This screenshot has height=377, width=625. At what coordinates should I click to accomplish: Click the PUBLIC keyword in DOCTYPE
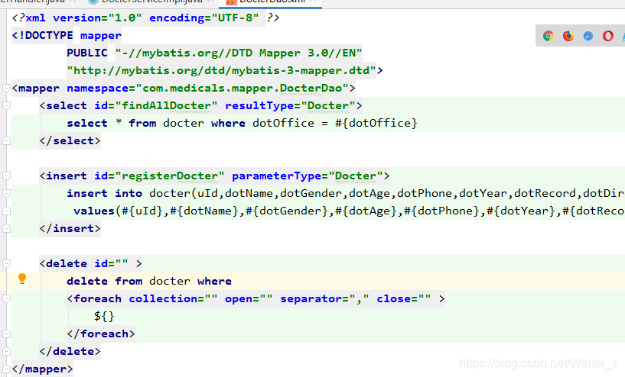click(x=87, y=53)
